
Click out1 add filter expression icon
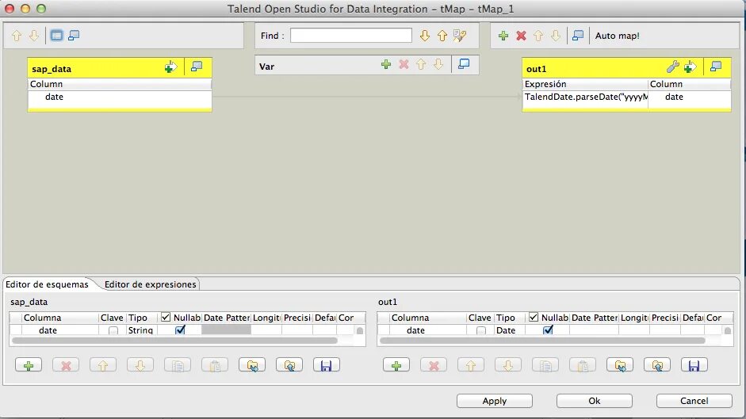pyautogui.click(x=690, y=67)
